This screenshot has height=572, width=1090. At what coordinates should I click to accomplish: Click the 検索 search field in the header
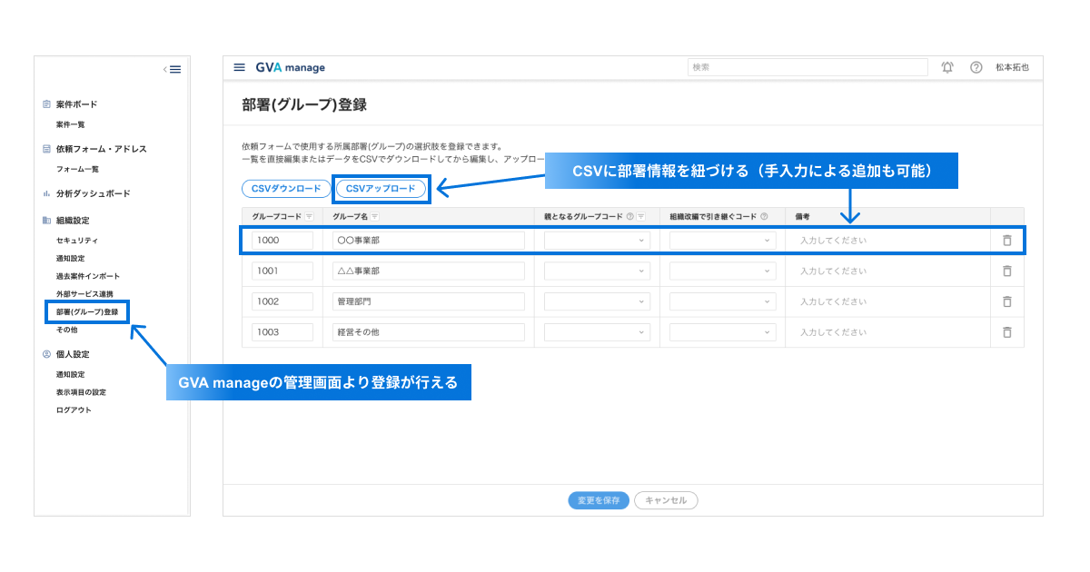pos(808,66)
